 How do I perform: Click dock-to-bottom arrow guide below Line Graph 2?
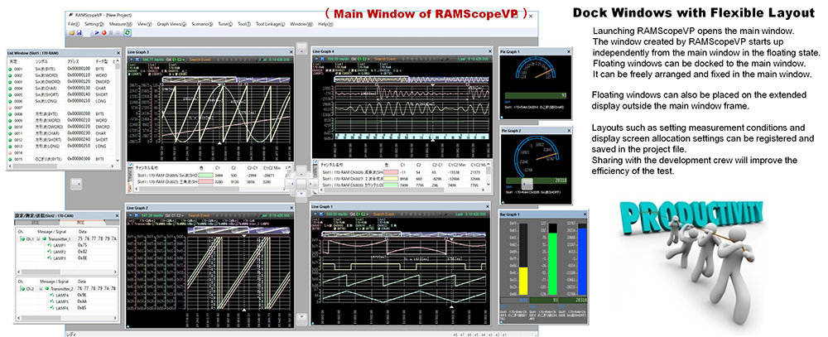pos(302,319)
